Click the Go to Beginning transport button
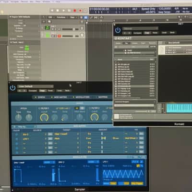 click(x=52, y=11)
